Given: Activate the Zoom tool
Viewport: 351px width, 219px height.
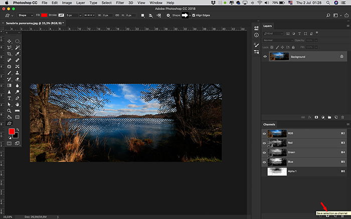Looking at the screenshot, I should [9, 110].
